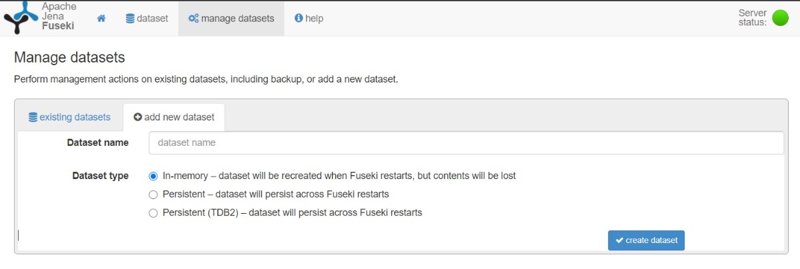The image size is (800, 269).
Task: Click the help info circle icon
Action: (299, 19)
